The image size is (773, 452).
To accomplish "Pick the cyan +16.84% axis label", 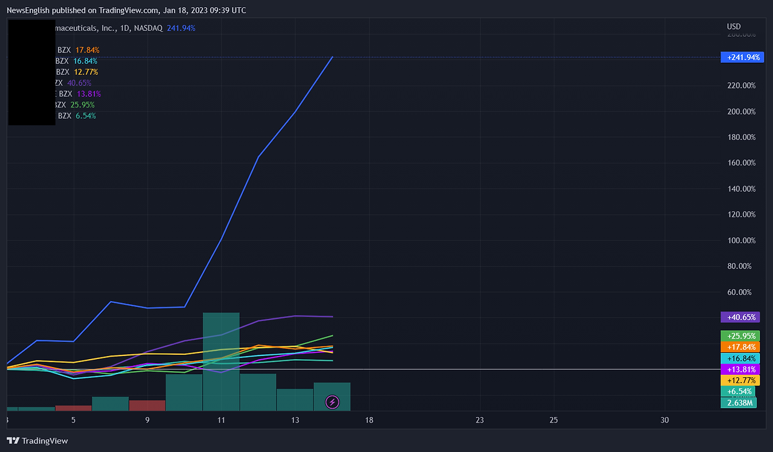I will [739, 358].
